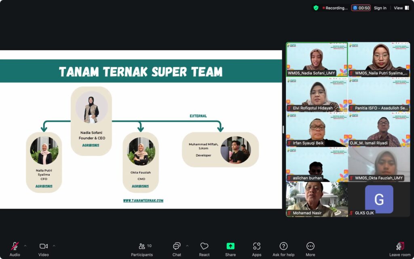The height and width of the screenshot is (259, 414).
Task: Click AGRIBISNIS label under Naila Putri Syalima
Action: point(44,186)
